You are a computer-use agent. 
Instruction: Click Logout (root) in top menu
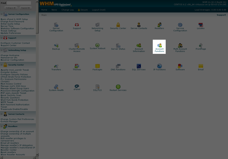(x=99, y=10)
